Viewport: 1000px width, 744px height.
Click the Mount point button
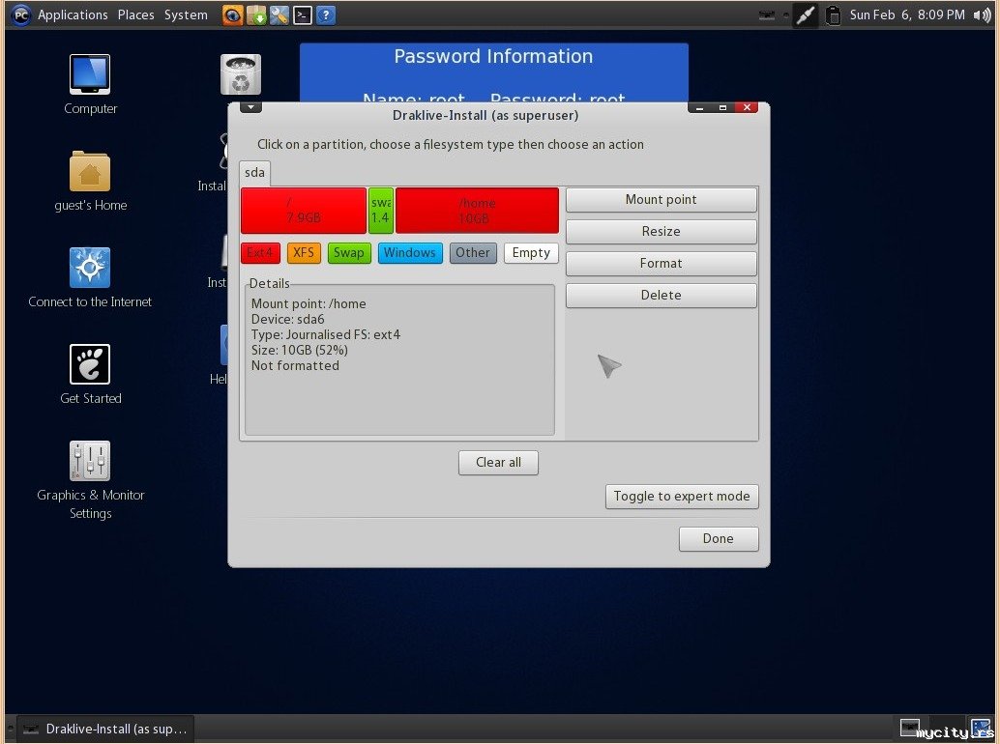[662, 200]
